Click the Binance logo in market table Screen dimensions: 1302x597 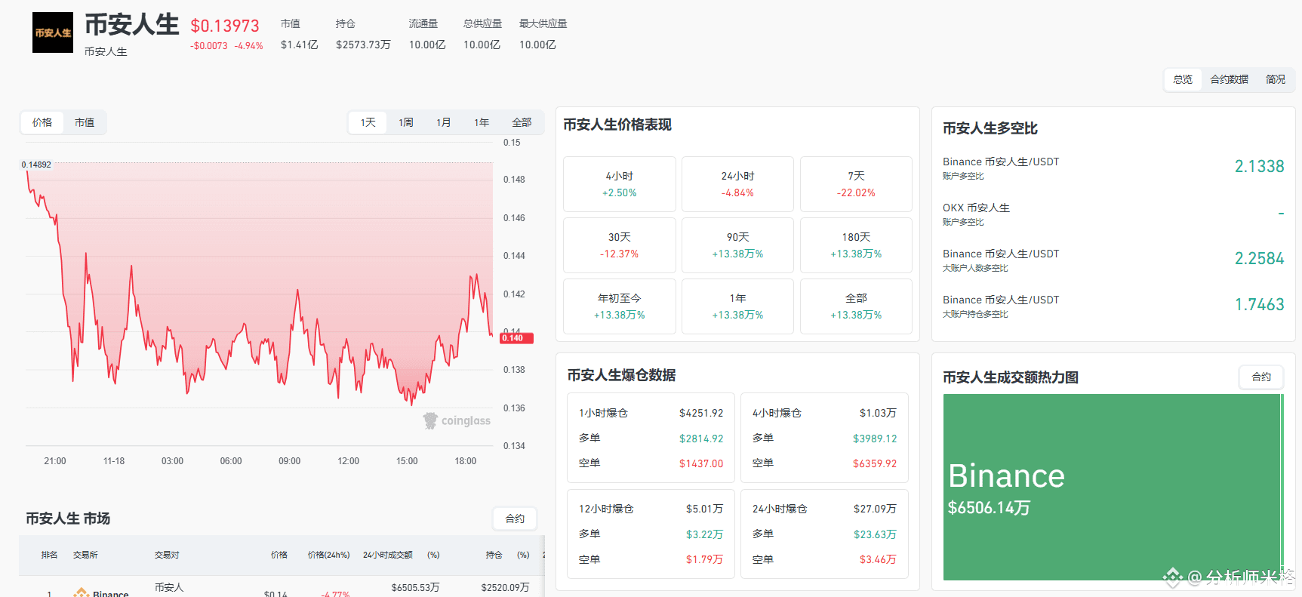point(82,592)
